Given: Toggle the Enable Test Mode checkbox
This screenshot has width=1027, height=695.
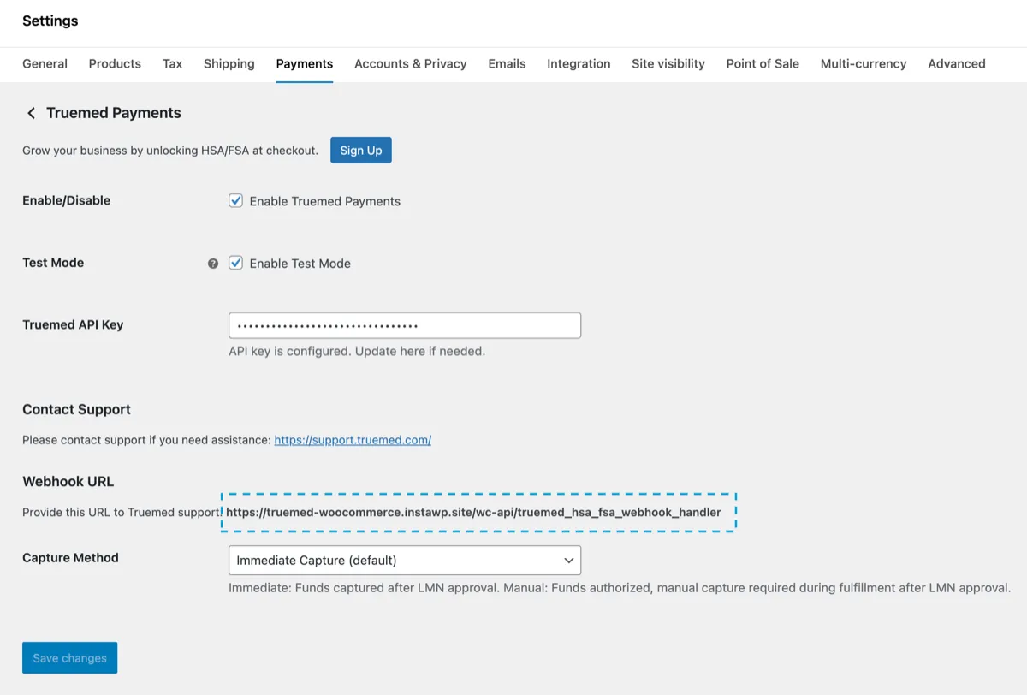Looking at the screenshot, I should (235, 263).
